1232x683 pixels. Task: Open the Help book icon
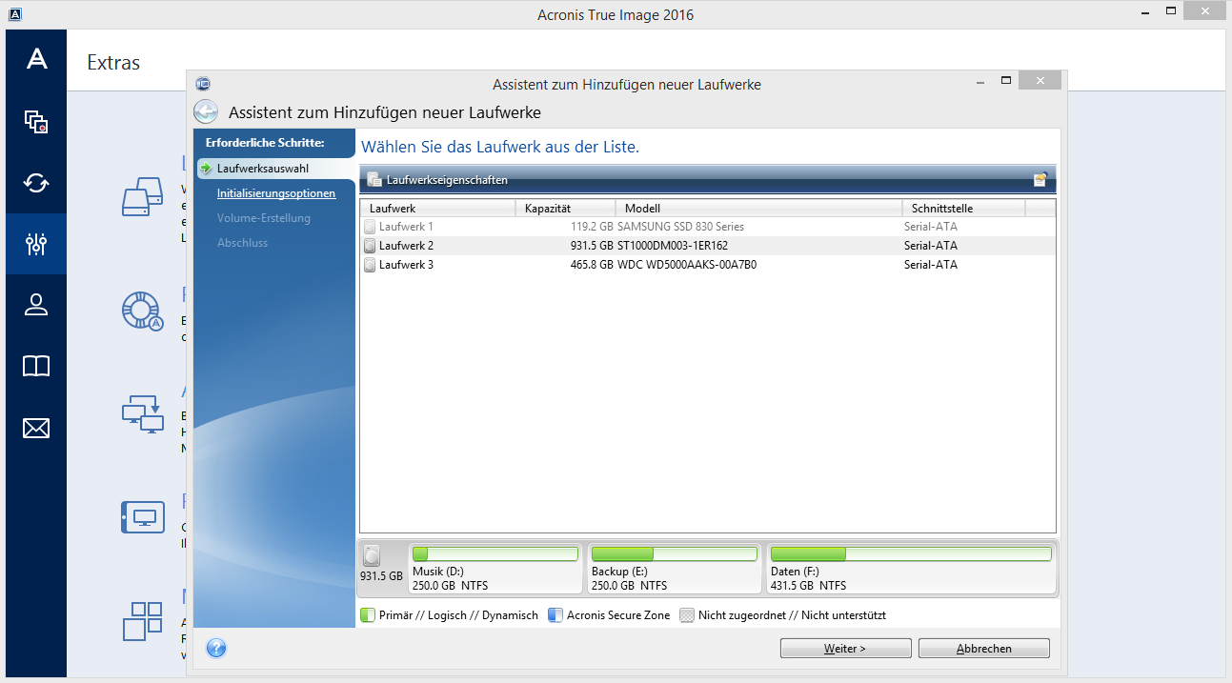pos(36,367)
